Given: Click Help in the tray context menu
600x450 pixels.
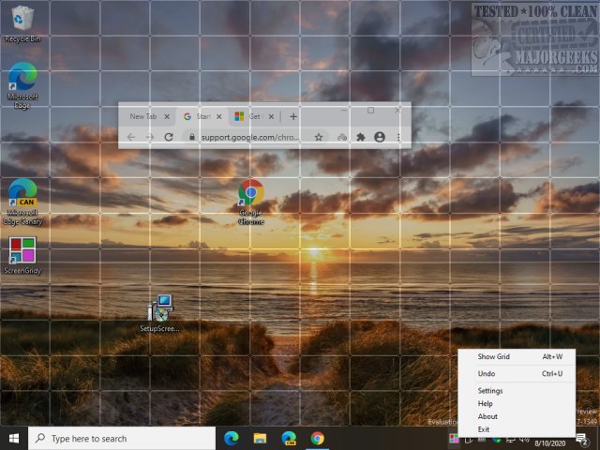Looking at the screenshot, I should click(517, 404).
